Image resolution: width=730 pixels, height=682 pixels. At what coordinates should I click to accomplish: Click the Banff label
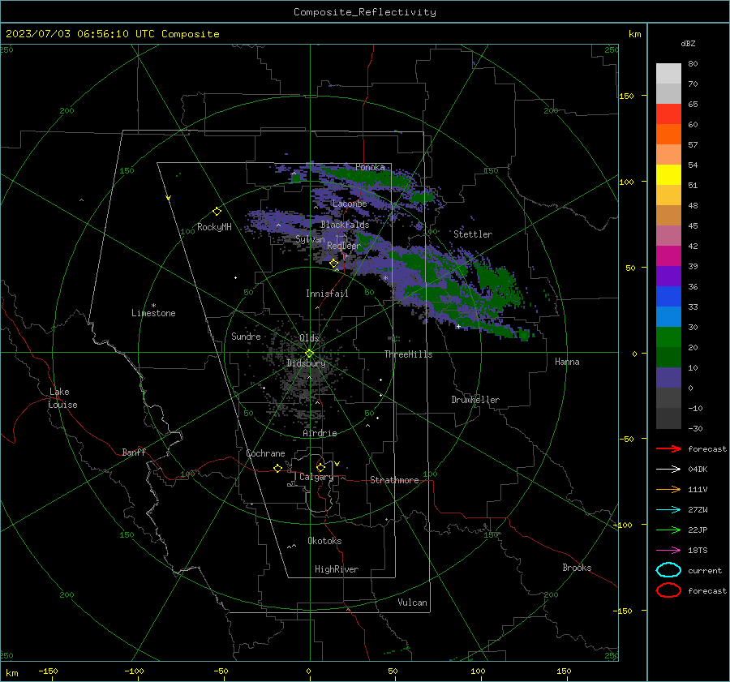[x=134, y=452]
